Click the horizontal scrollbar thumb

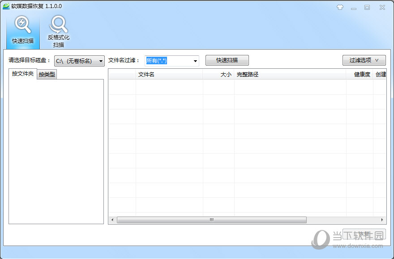[212, 220]
